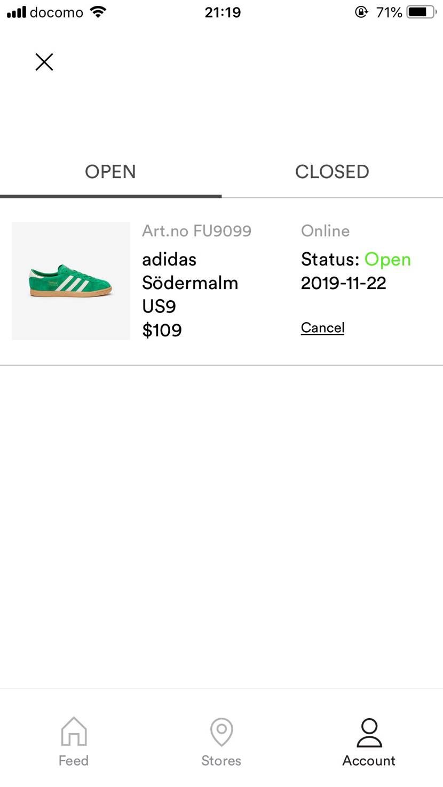Viewport: 443px width, 787px height.
Task: Open the Feed house icon
Action: click(x=74, y=732)
